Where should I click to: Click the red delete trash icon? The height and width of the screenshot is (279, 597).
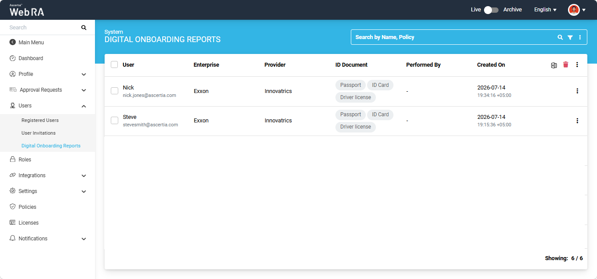pyautogui.click(x=566, y=64)
